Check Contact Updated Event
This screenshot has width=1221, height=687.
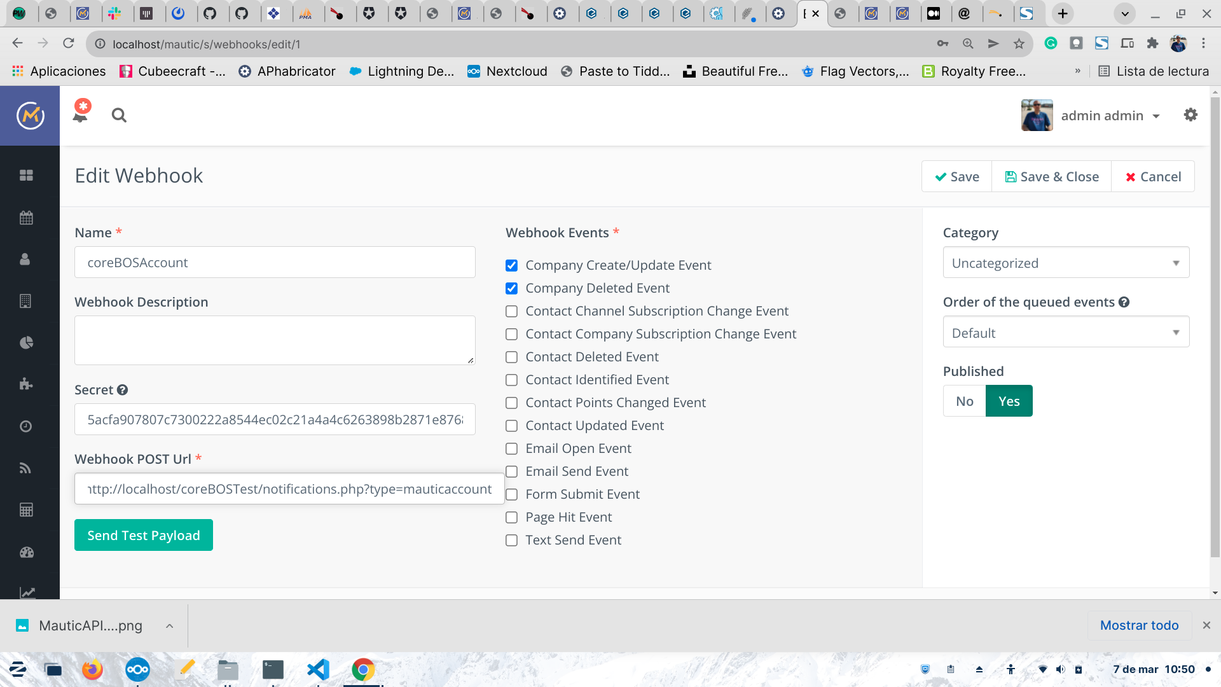point(511,426)
